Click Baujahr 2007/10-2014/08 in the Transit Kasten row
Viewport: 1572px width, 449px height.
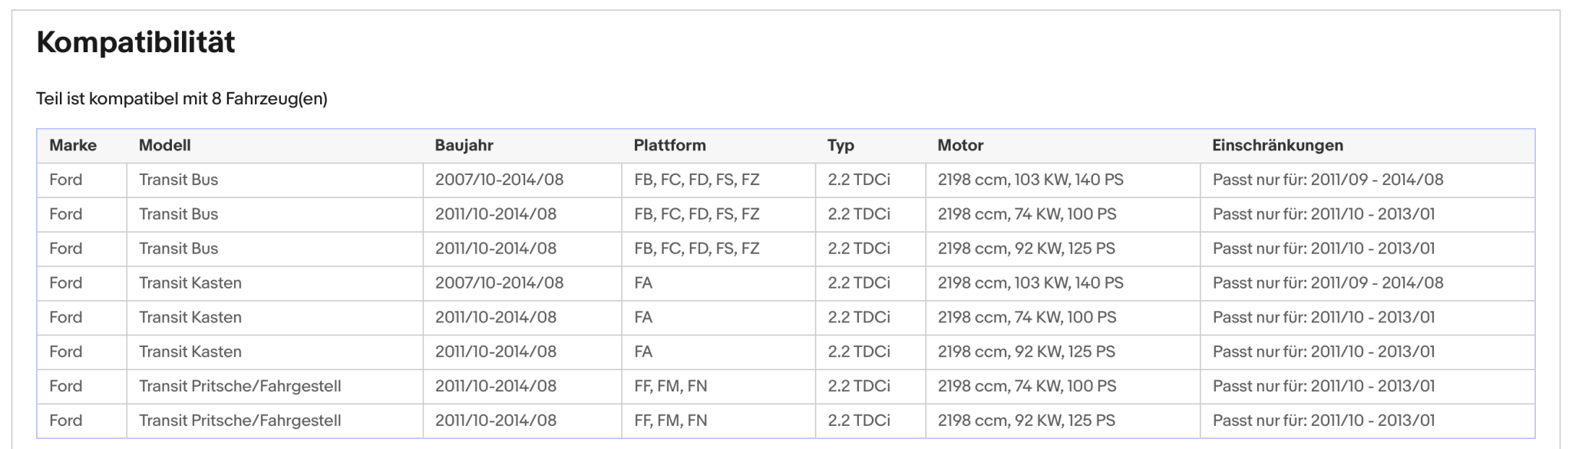pyautogui.click(x=499, y=283)
